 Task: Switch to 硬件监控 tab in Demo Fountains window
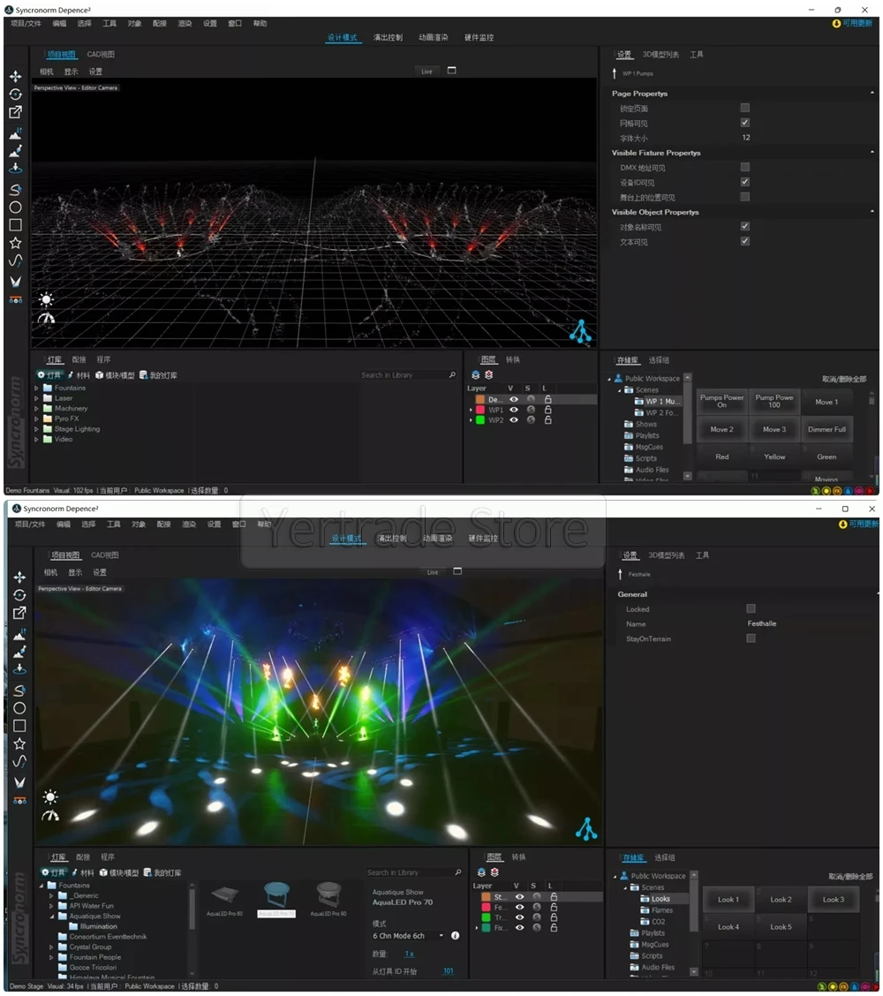tap(479, 37)
